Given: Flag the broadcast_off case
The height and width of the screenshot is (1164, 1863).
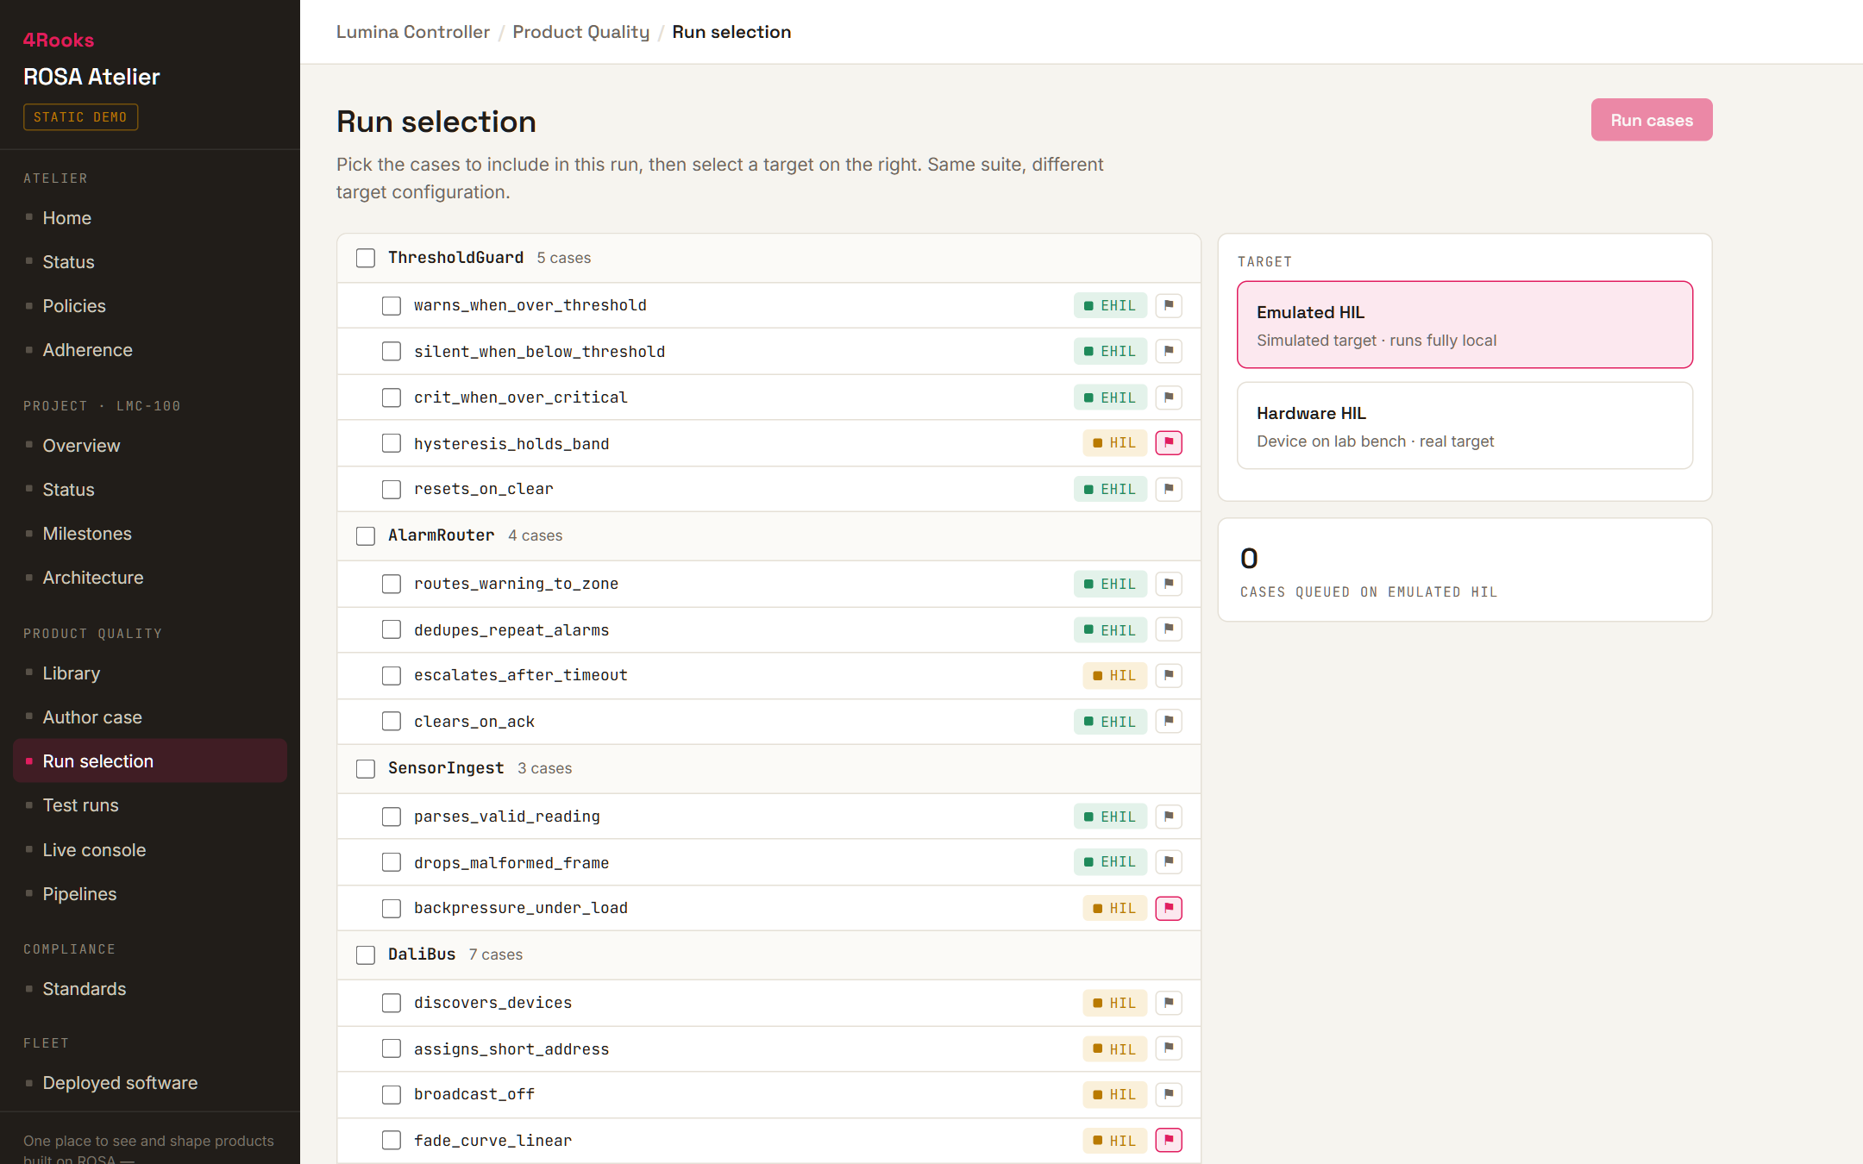Looking at the screenshot, I should tap(1169, 1094).
